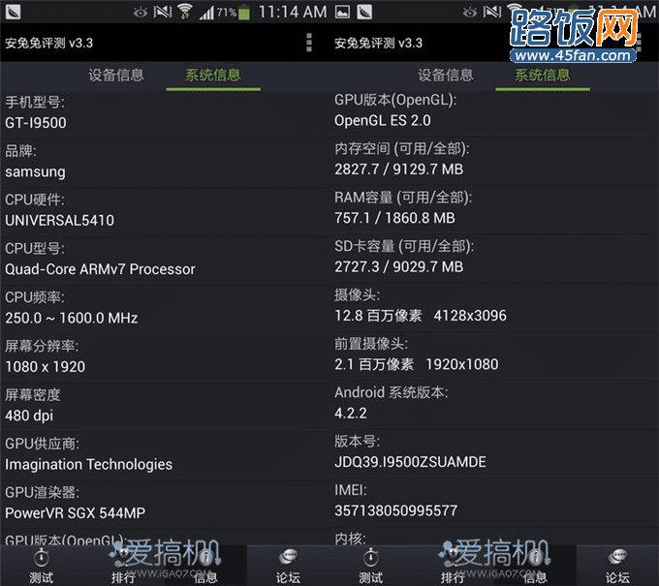Switch to 设备信息 tab in left screen
Viewport: 659px width, 586px height.
pyautogui.click(x=116, y=75)
